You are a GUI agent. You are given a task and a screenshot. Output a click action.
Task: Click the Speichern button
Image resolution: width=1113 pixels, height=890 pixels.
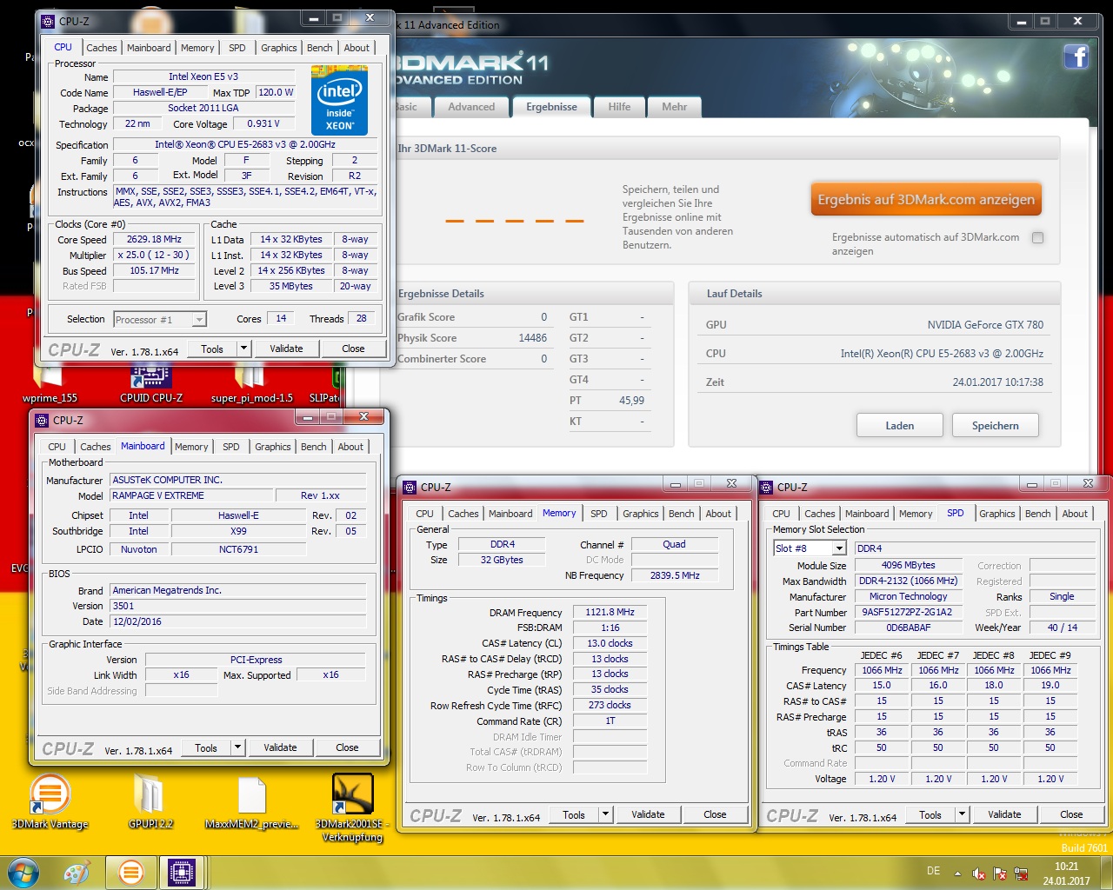tap(996, 425)
